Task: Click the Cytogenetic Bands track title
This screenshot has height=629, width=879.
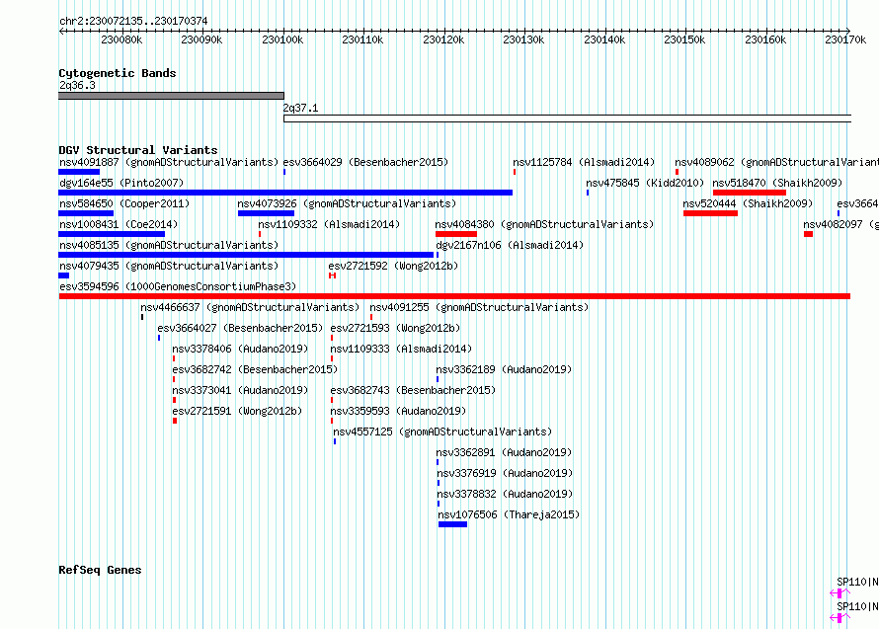Action: (118, 73)
